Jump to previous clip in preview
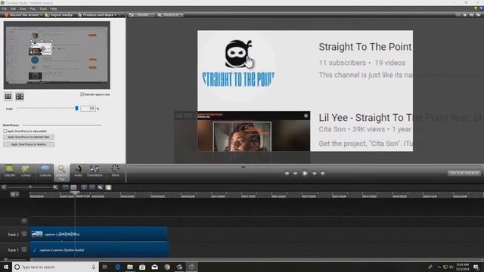The width and height of the screenshot is (484, 272). (x=287, y=173)
